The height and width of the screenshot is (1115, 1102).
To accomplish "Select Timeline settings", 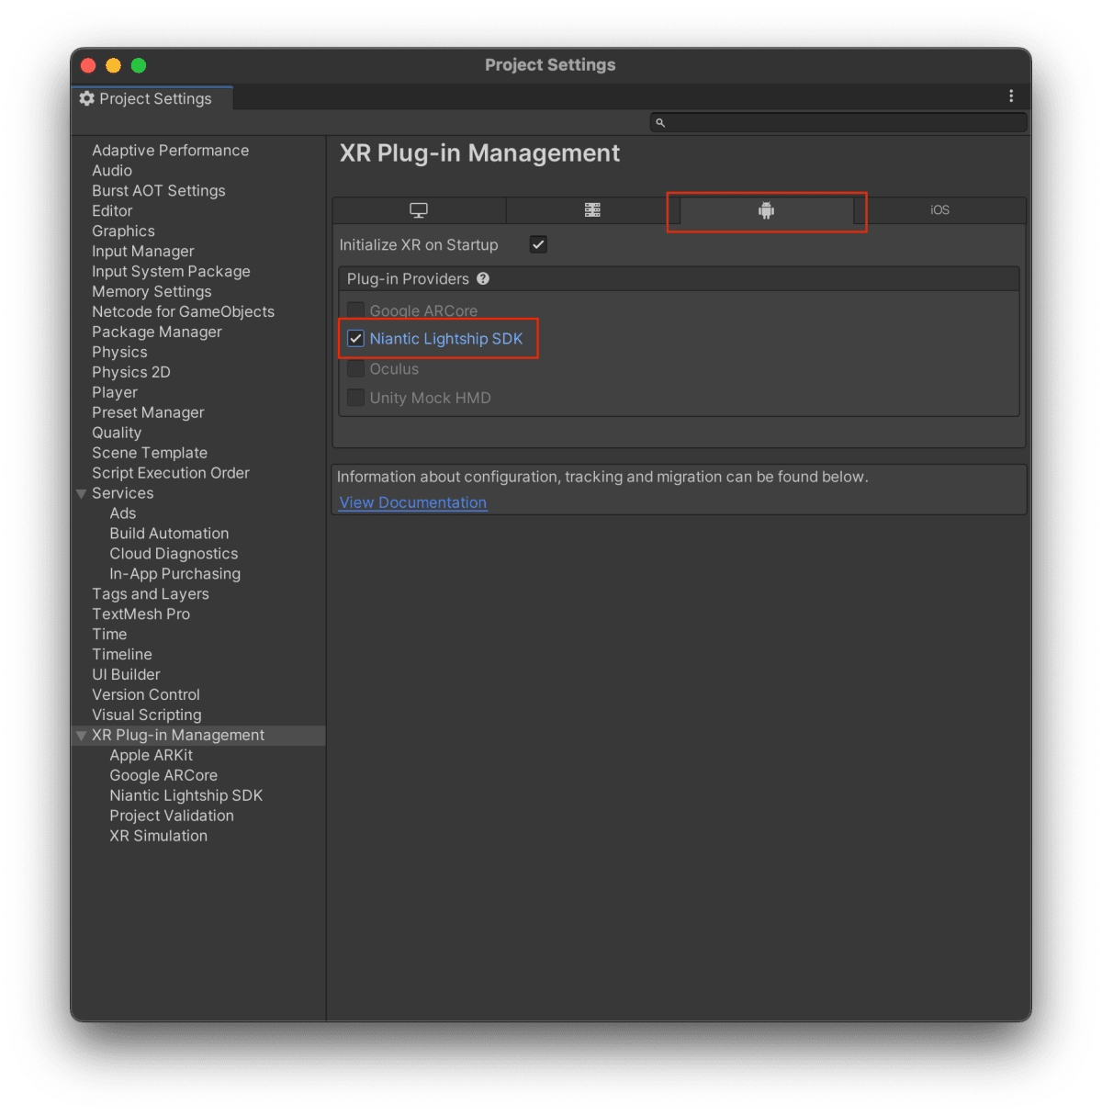I will click(122, 656).
